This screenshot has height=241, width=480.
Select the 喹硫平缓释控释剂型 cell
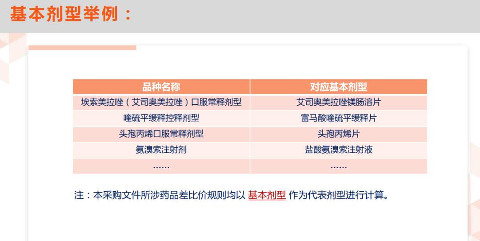pyautogui.click(x=161, y=118)
